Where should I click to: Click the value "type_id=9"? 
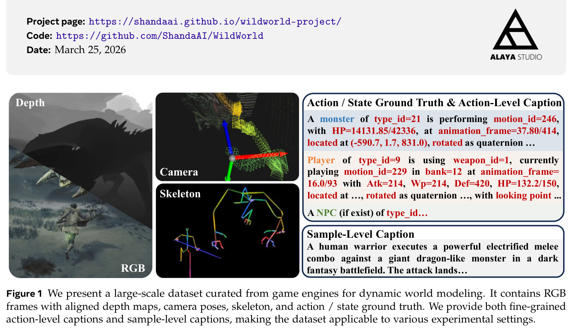pyautogui.click(x=379, y=160)
